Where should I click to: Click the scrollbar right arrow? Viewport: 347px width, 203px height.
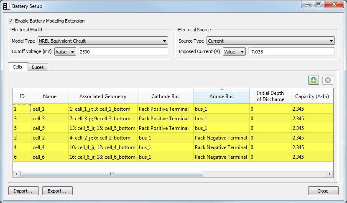329,174
